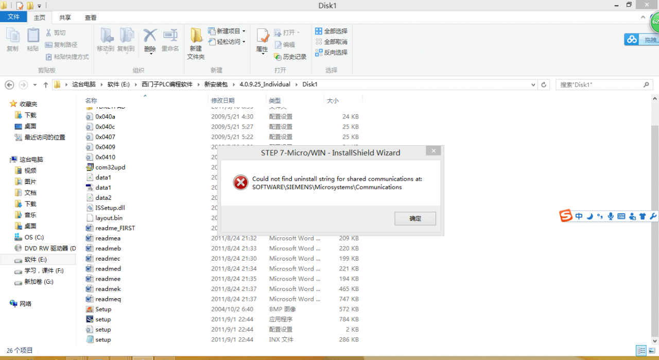Open the 打开 dropdown in ribbon

pyautogui.click(x=287, y=33)
